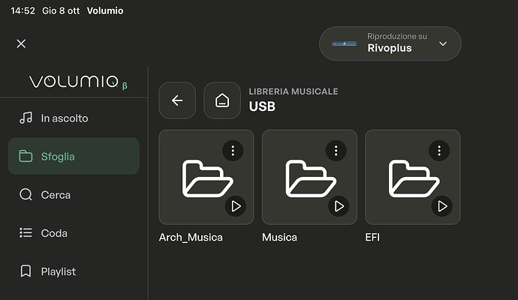Viewport: 518px width, 300px height.
Task: Open the Musica folder thumbnail
Action: click(x=309, y=177)
